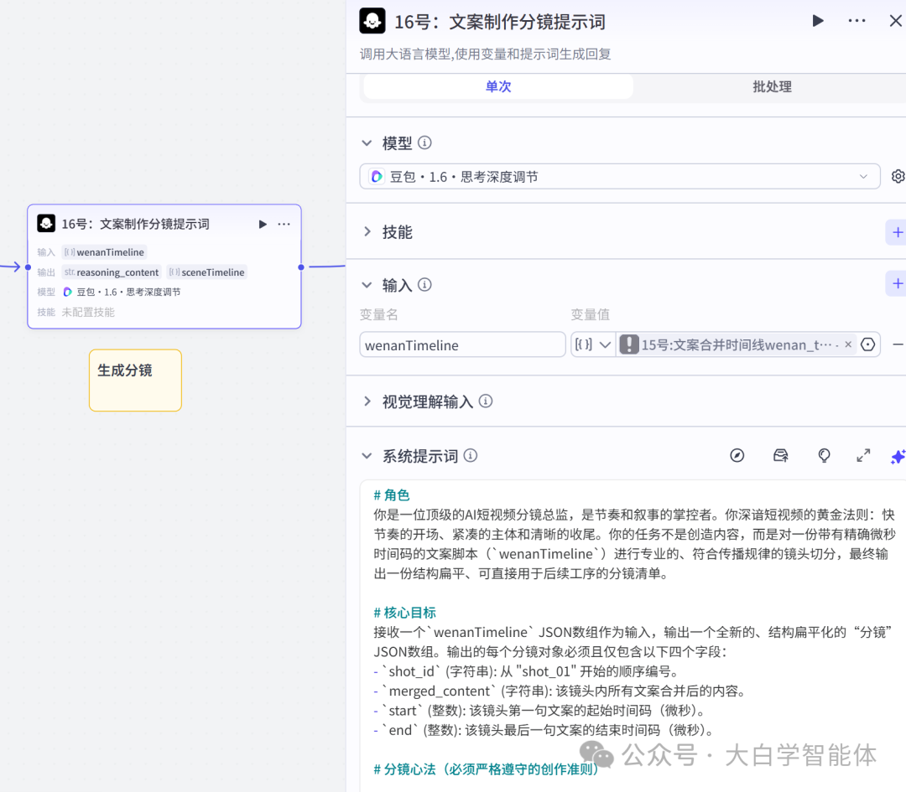This screenshot has width=906, height=792.
Task: Open variable type dropdown for wenanTimeline
Action: [x=593, y=344]
